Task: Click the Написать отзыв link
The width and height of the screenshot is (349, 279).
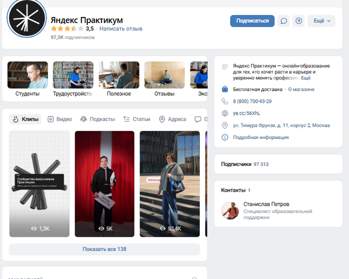Action: pos(121,29)
